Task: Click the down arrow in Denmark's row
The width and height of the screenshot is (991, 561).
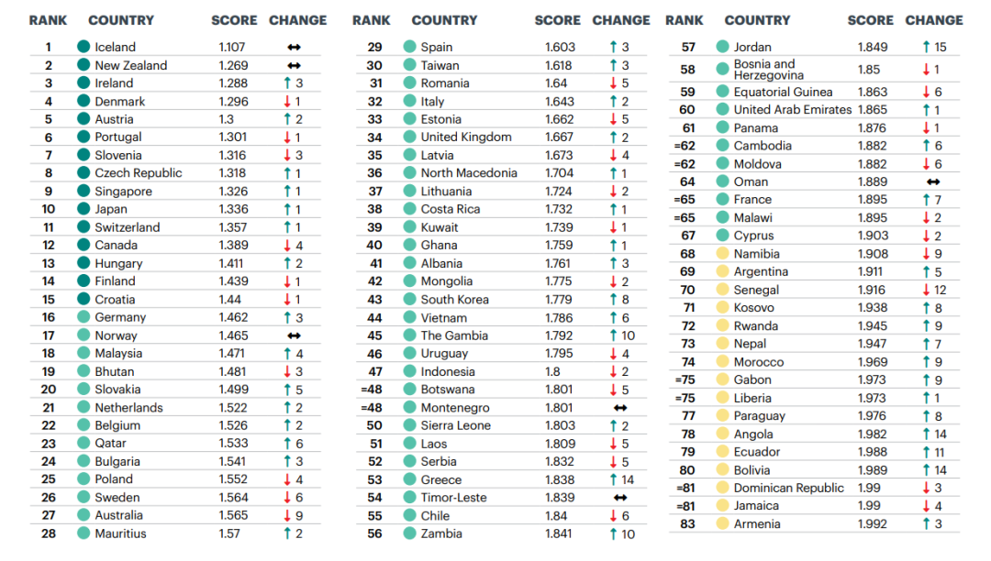Action: 287,102
